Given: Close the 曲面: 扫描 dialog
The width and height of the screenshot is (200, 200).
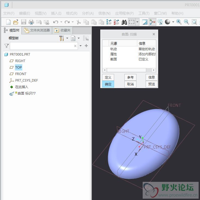Looking at the screenshot, I should tap(154, 34).
